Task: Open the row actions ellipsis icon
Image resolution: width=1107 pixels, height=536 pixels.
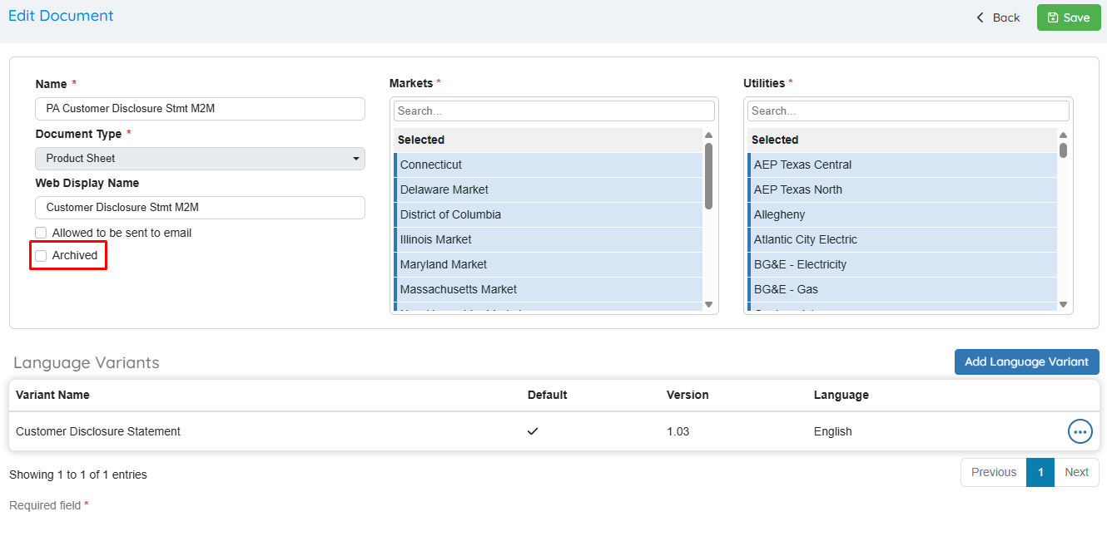Action: [x=1080, y=431]
